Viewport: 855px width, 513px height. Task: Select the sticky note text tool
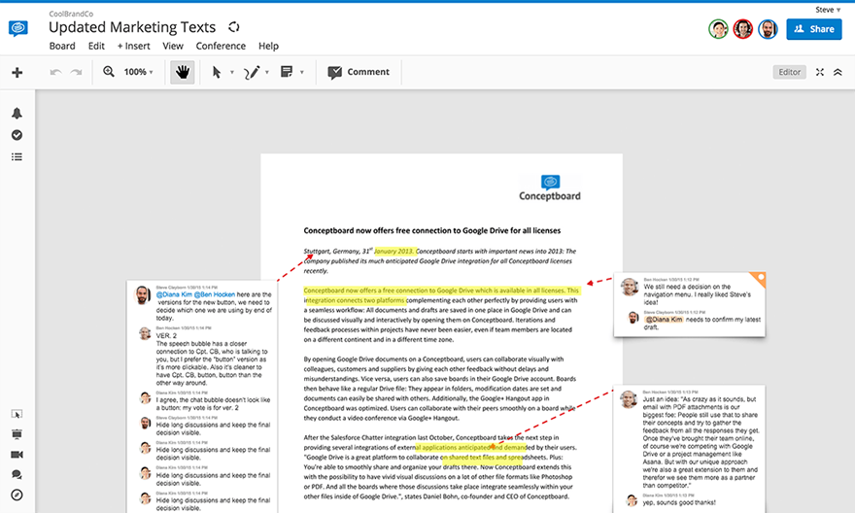287,72
